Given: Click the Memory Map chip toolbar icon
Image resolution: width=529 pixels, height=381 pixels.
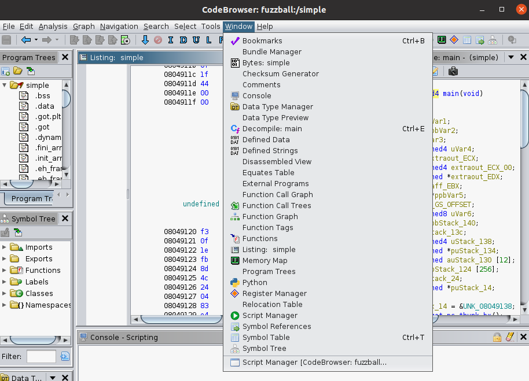Looking at the screenshot, I should (x=442, y=40).
